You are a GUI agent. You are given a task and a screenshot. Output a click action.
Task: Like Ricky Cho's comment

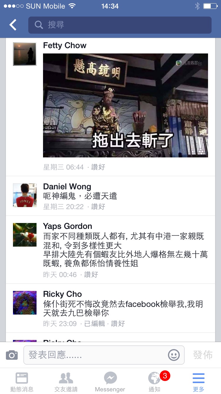pos(118,324)
